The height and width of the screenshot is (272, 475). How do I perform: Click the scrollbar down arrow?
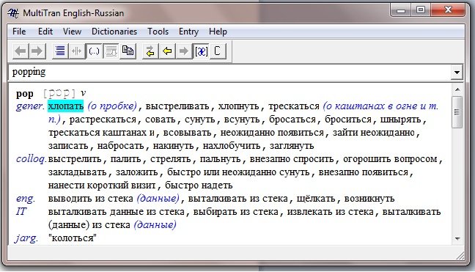pyautogui.click(x=457, y=239)
